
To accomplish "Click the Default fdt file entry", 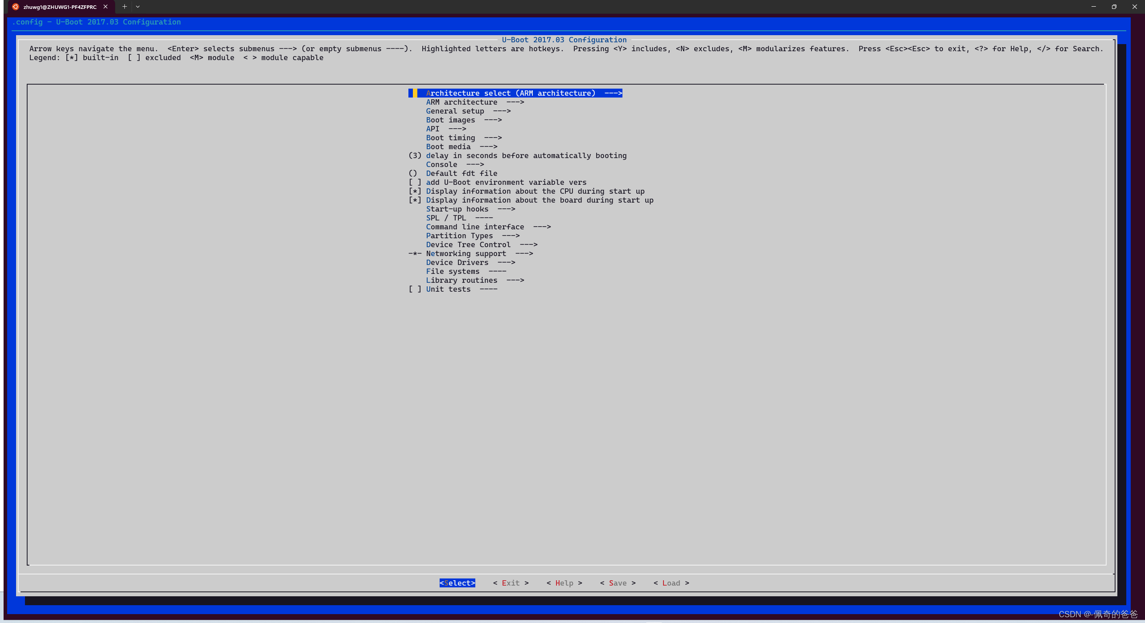I will 461,173.
